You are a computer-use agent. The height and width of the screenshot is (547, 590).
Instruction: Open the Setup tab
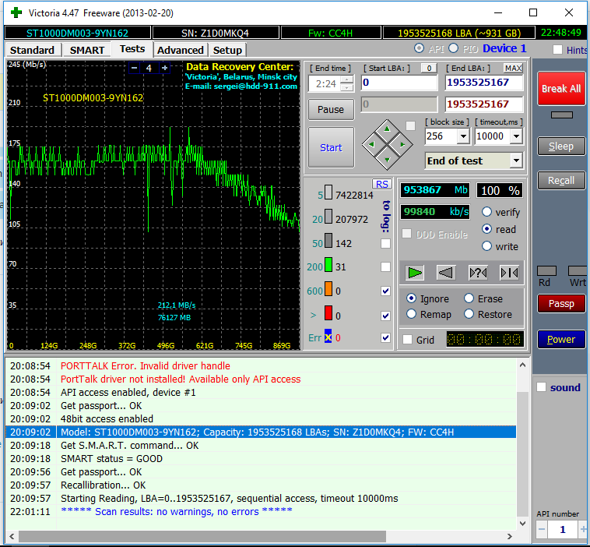click(x=227, y=50)
